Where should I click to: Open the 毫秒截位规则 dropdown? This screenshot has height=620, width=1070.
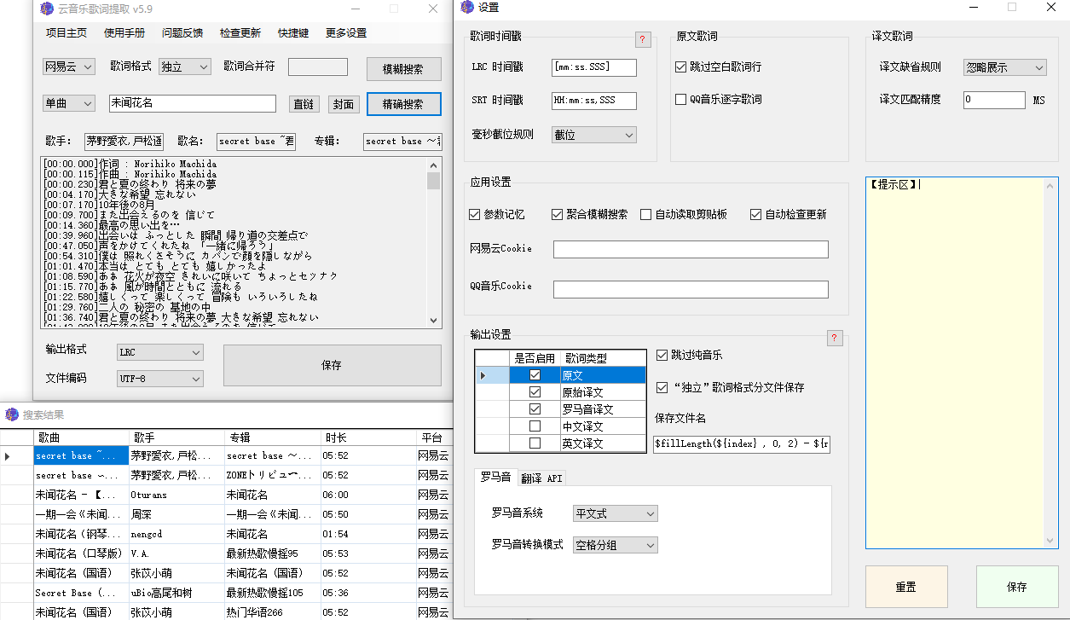[594, 135]
